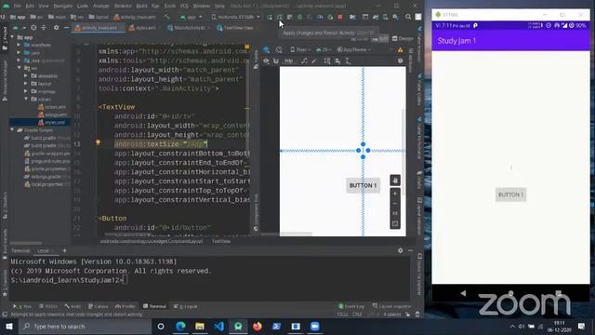Zoom in with the plus icon
The image size is (595, 335).
pyautogui.click(x=395, y=194)
